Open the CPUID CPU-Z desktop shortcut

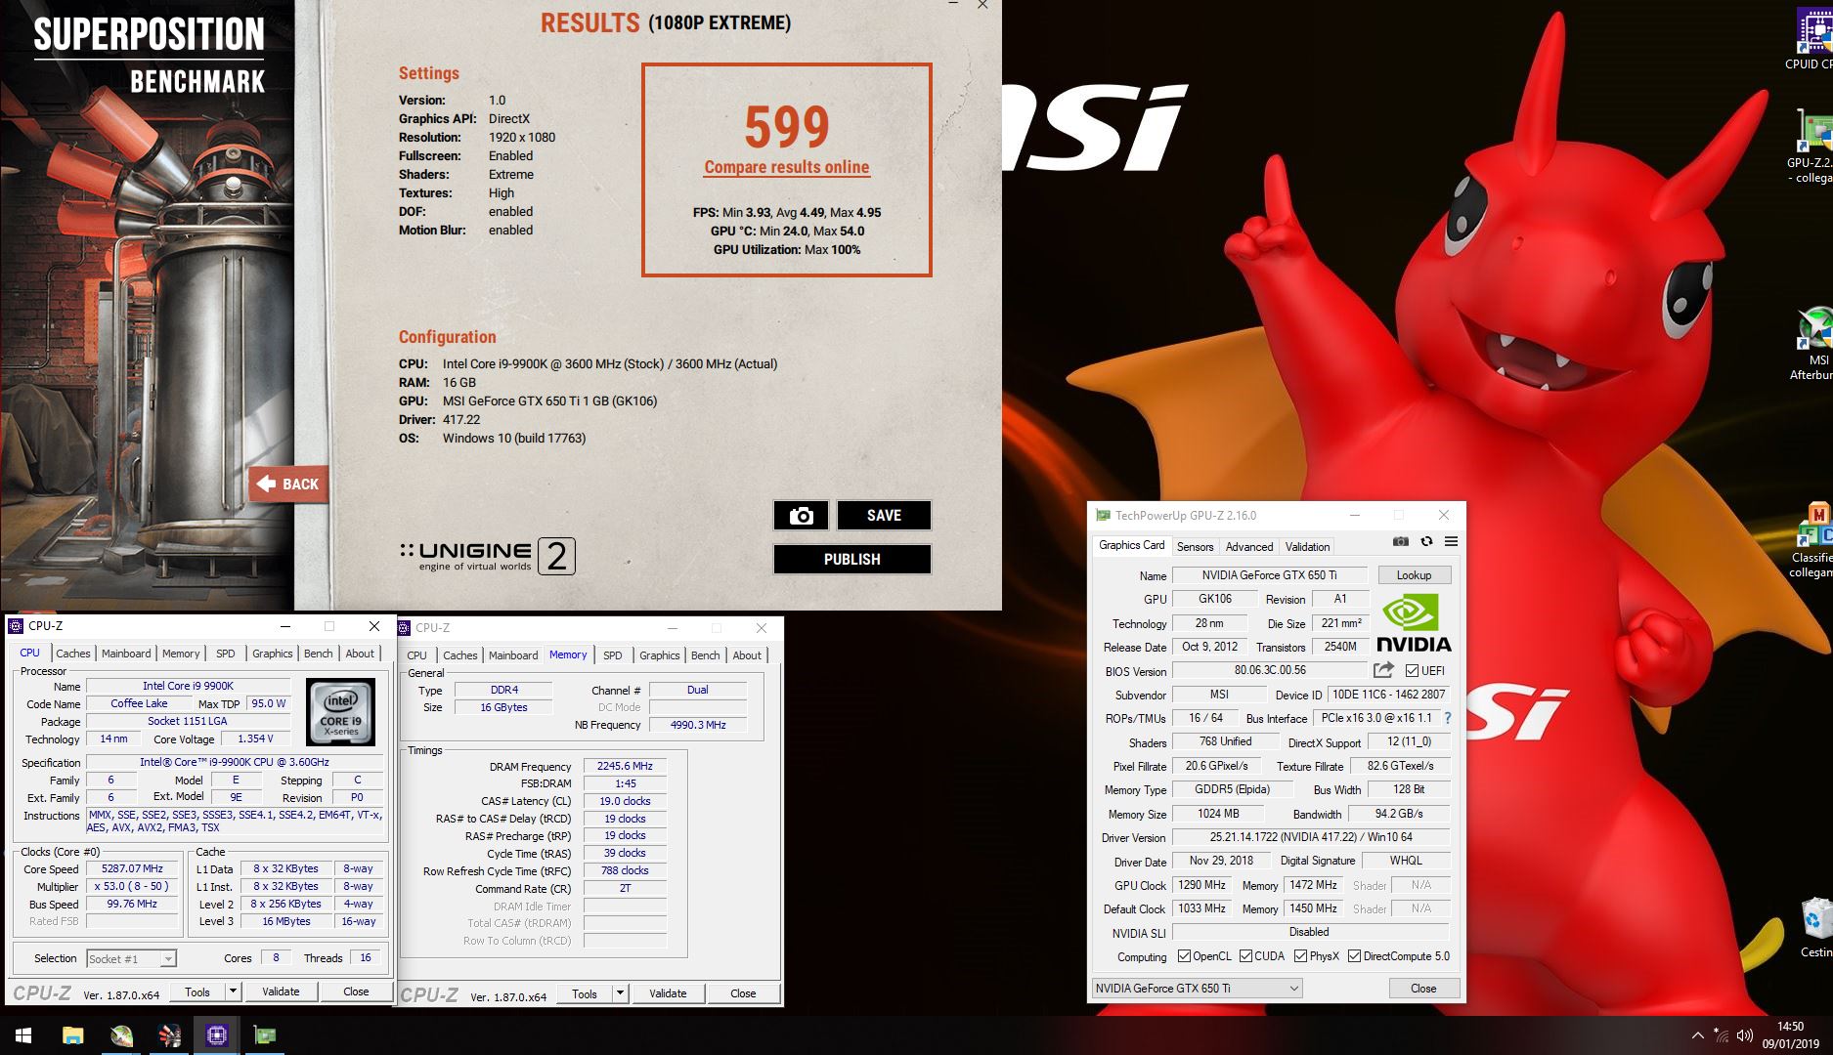pos(1812,39)
